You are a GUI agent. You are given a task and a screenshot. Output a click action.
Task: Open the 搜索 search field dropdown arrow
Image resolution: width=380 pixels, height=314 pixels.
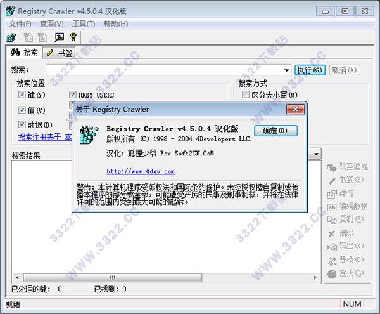pyautogui.click(x=286, y=70)
